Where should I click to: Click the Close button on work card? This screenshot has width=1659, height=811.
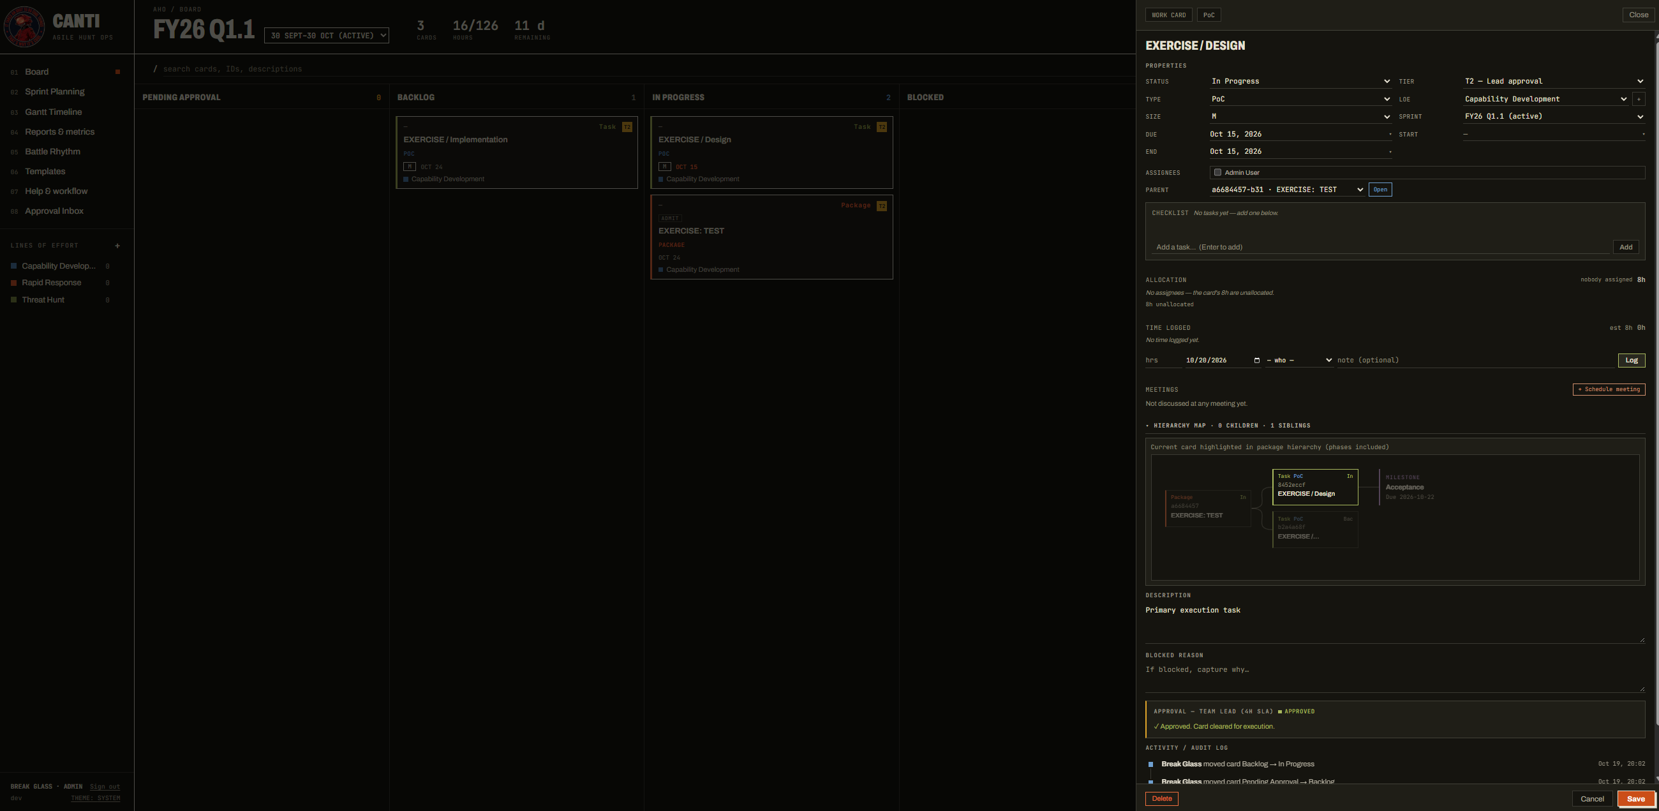click(x=1639, y=15)
